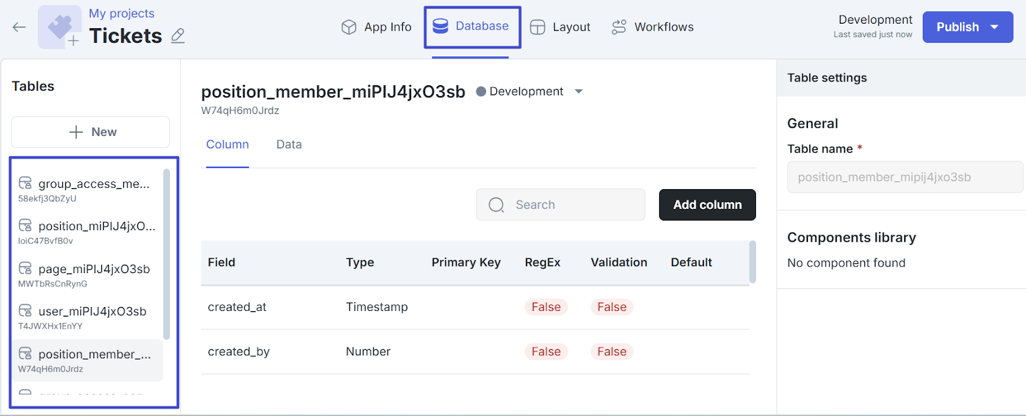Click the Tickets app puzzle icon
This screenshot has width=1026, height=416.
coord(60,27)
